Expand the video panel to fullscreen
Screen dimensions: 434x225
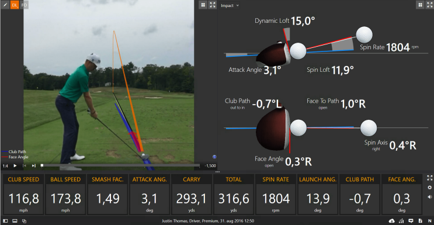[x=212, y=5]
